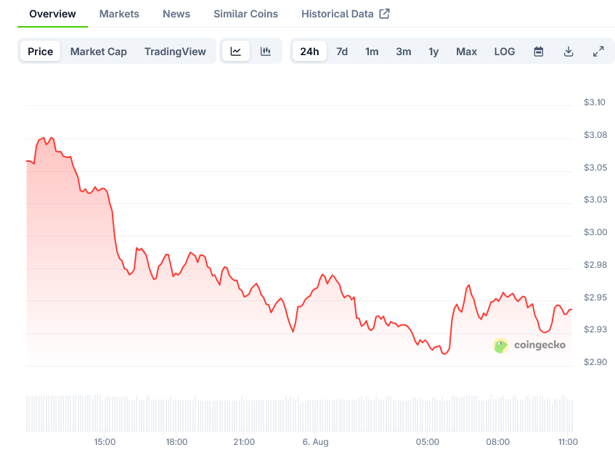
Task: Expand chart to fullscreen
Action: 598,52
